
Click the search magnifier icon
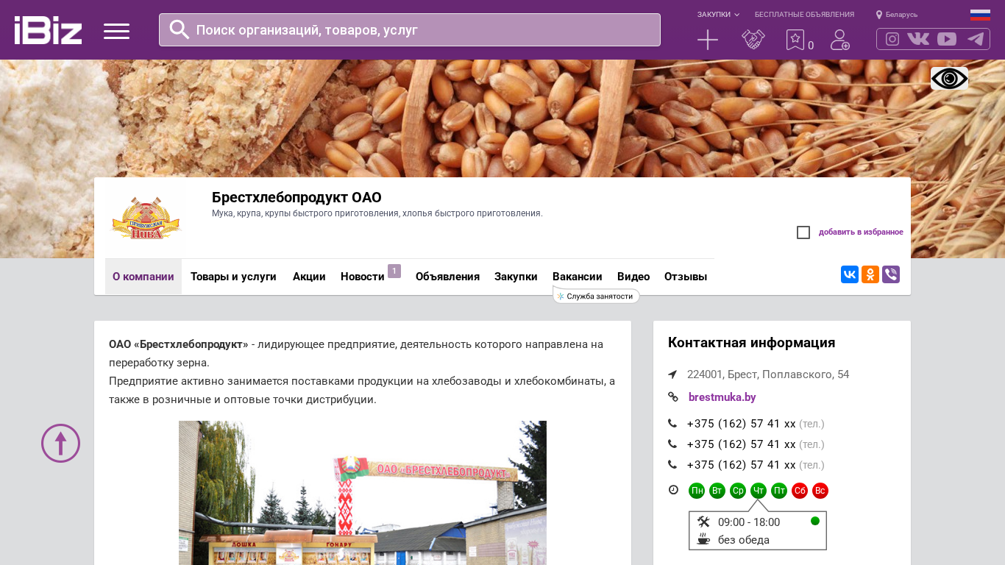(x=180, y=29)
